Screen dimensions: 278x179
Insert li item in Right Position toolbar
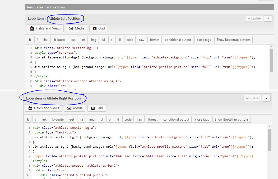point(118,120)
